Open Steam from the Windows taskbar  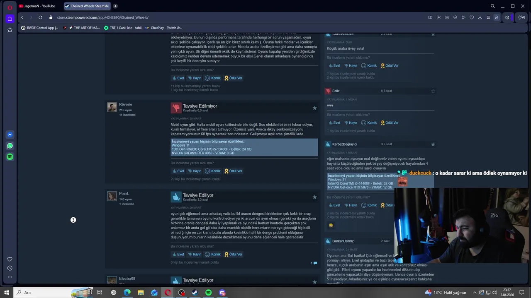point(195,293)
